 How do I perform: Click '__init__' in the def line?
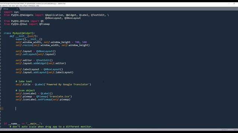[x=22, y=36]
